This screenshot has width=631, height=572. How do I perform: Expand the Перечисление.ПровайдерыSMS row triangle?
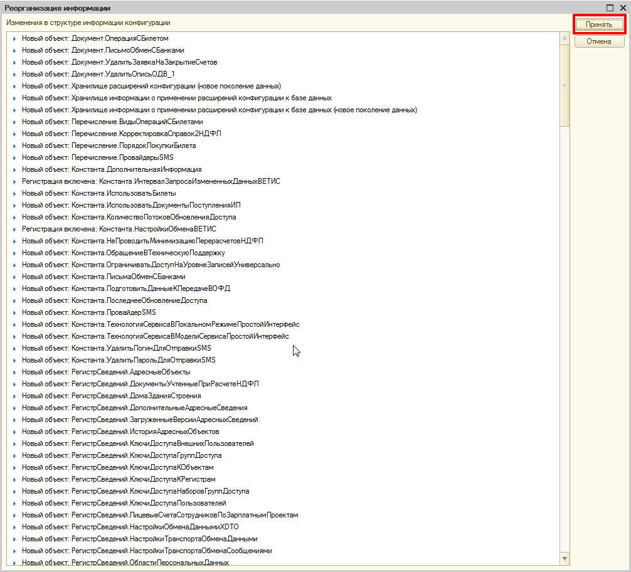coord(14,158)
